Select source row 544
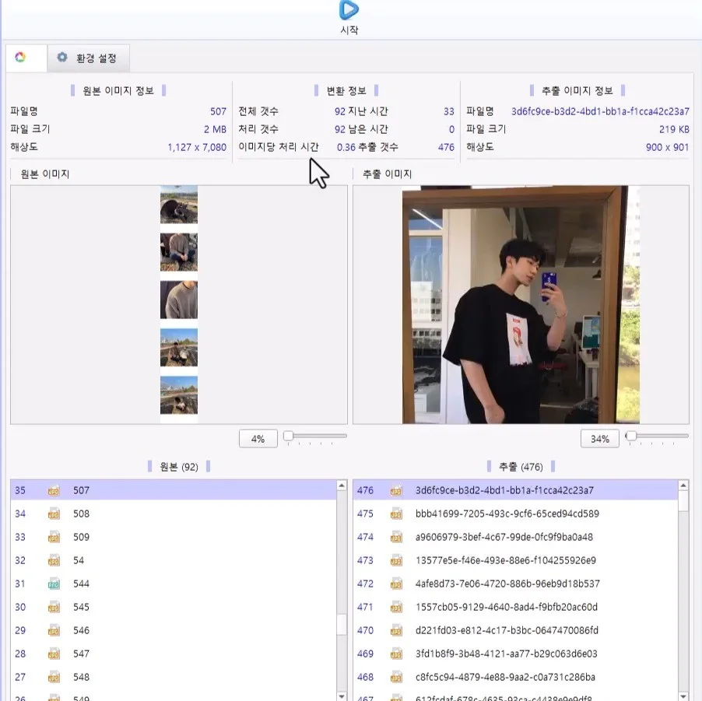The image size is (702, 701). [174, 584]
